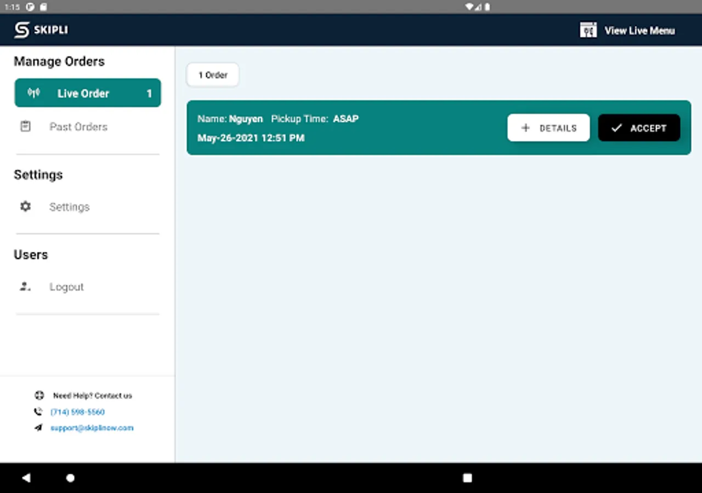702x493 pixels.
Task: Expand Details for the Nguyen order
Action: pos(548,128)
